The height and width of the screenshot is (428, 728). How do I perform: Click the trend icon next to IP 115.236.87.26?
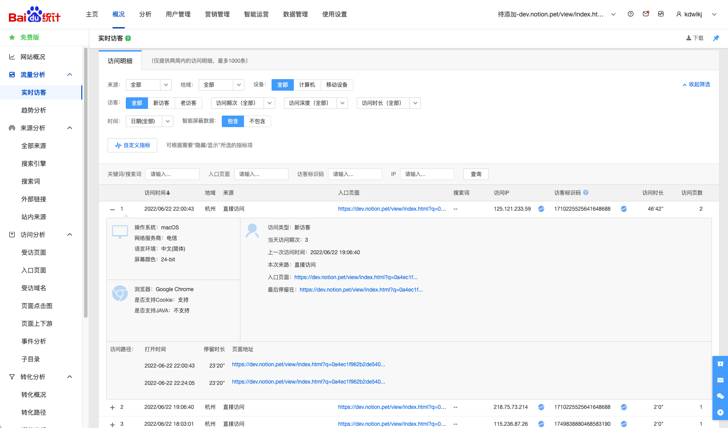pos(541,424)
